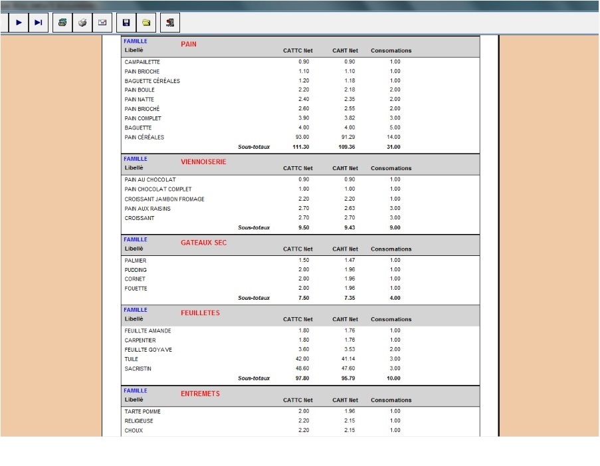Viewport: 600px width, 466px height.
Task: Click the FAMILLE label above ENTREMETS
Action: [x=136, y=391]
